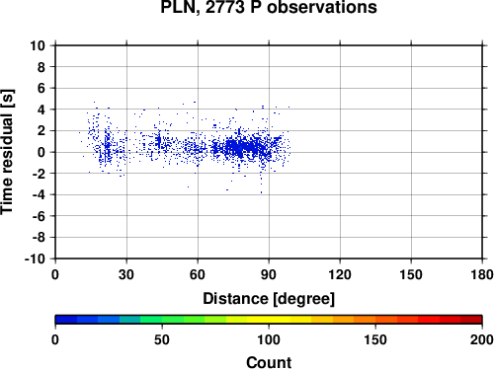
Task: Click the yellow section of the colorbar
Action: coord(269,320)
